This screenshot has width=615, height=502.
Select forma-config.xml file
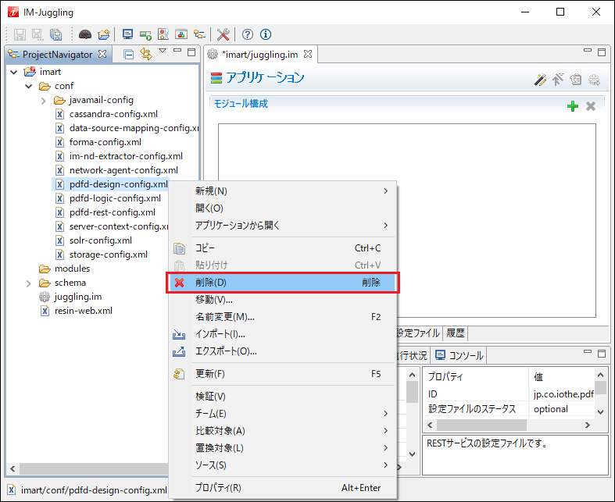click(105, 142)
